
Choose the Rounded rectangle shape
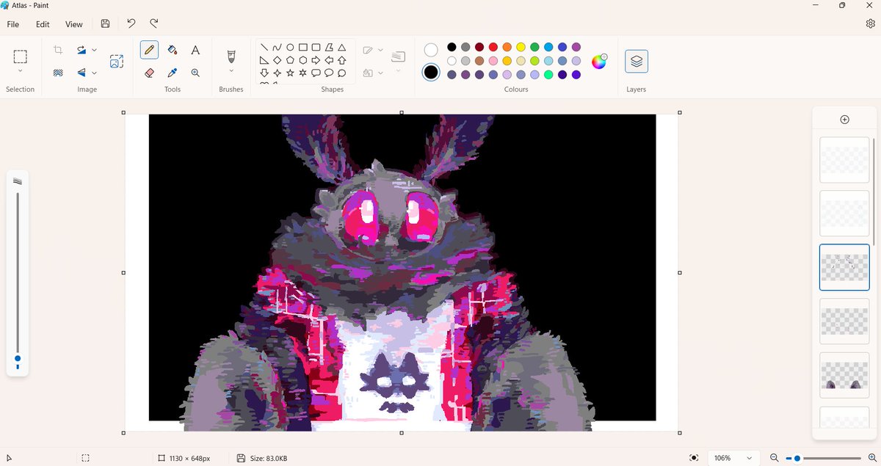coord(316,48)
